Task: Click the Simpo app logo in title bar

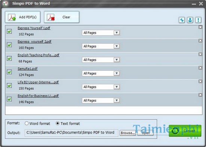Action: pyautogui.click(x=5, y=3)
